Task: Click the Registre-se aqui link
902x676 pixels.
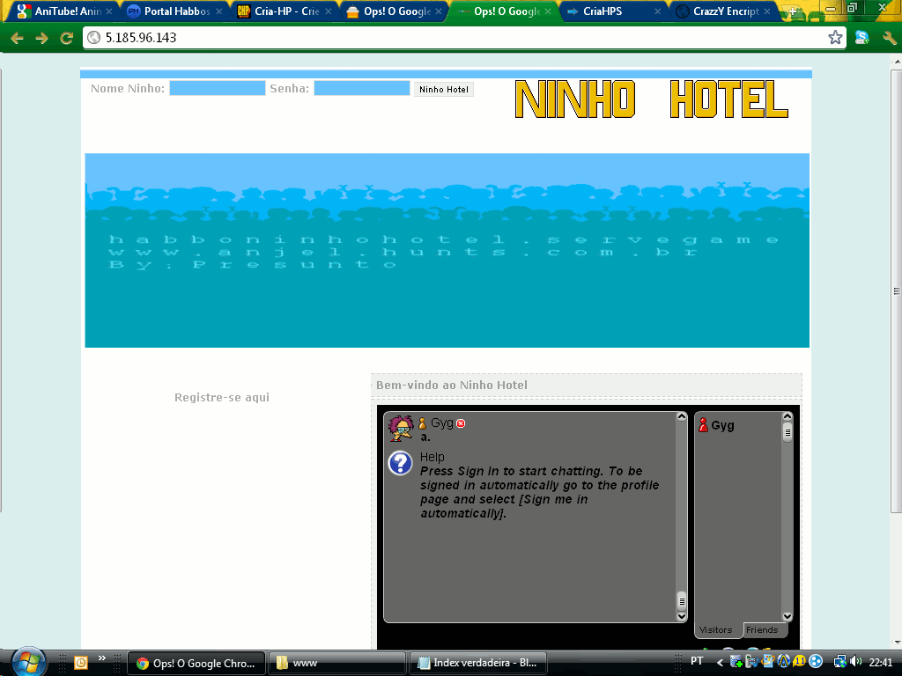Action: click(222, 398)
